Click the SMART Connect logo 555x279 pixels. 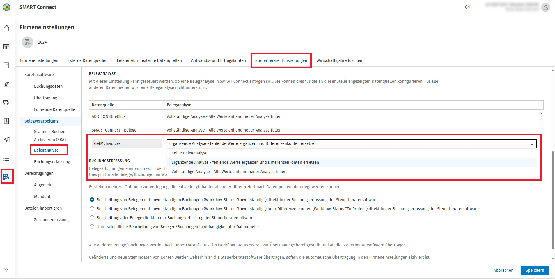(x=7, y=7)
